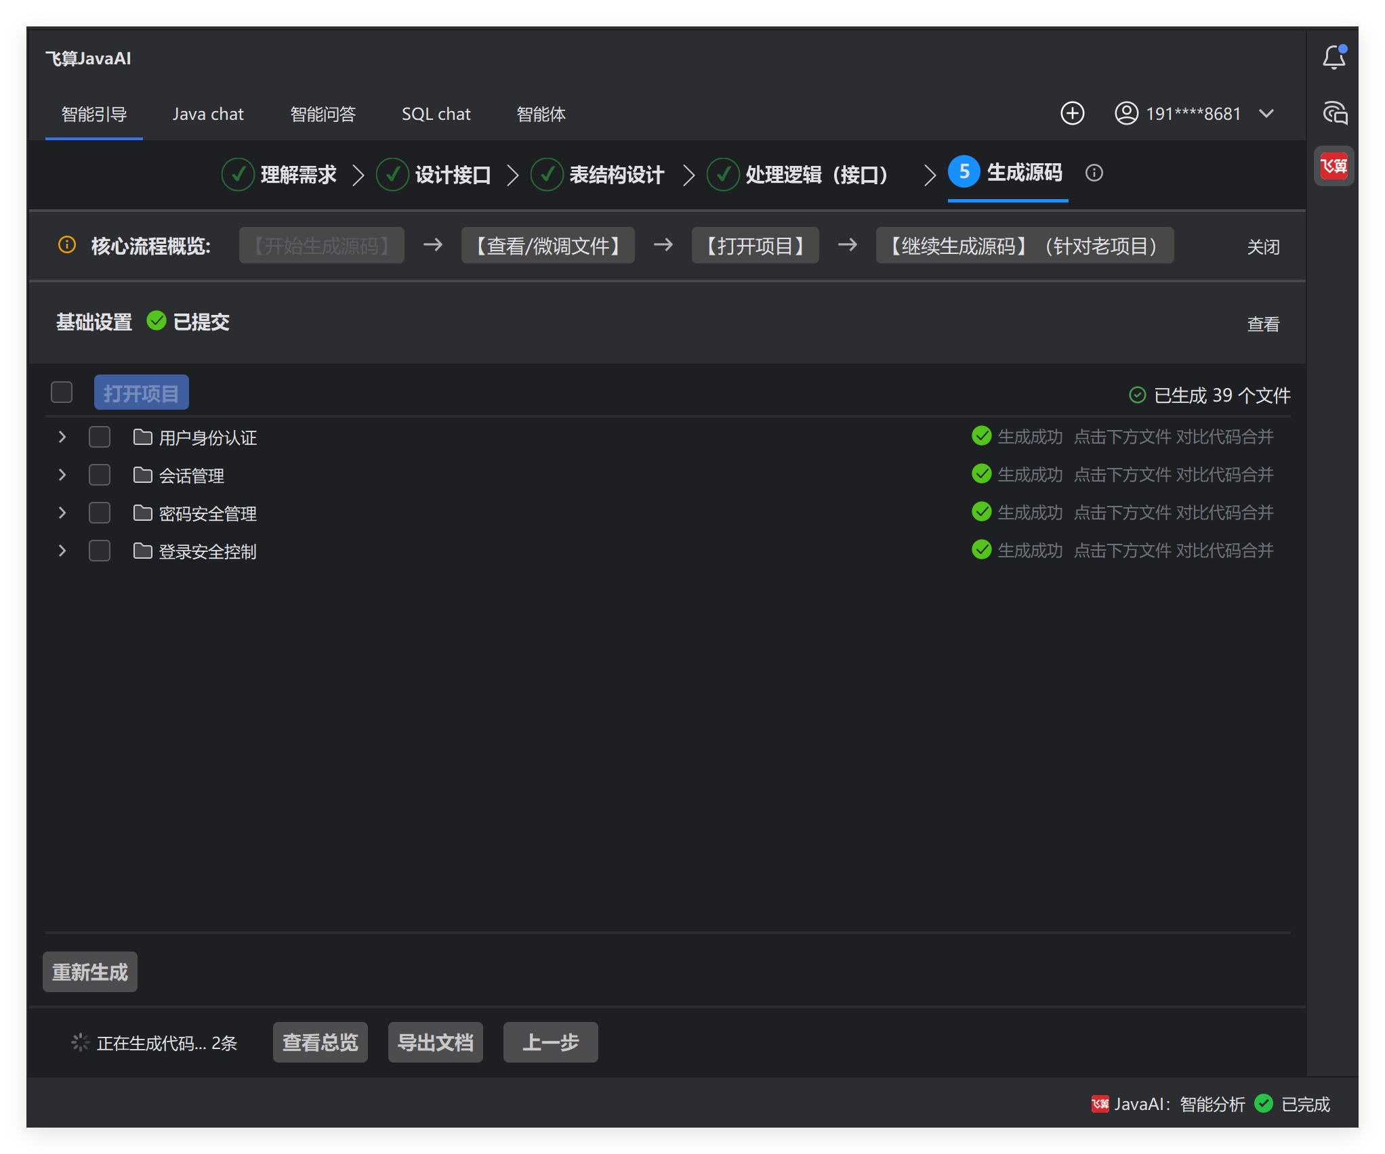Image resolution: width=1385 pixels, height=1154 pixels.
Task: Click the 重新生成 button
Action: (x=90, y=972)
